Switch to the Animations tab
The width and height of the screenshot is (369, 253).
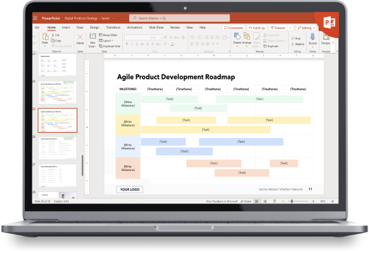pos(135,27)
